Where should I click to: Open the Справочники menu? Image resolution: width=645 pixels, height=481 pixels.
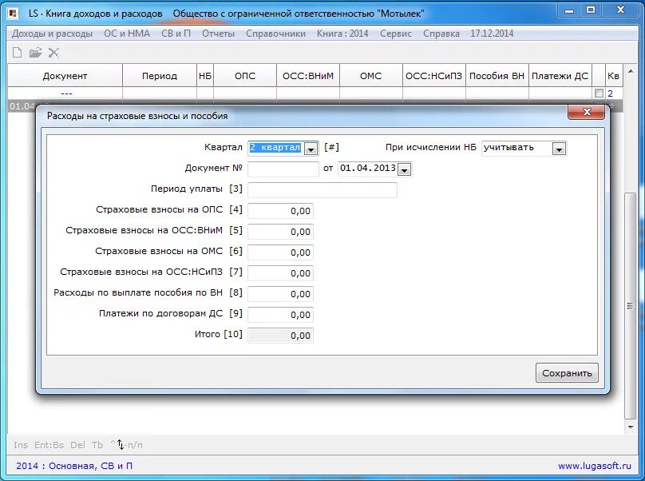pyautogui.click(x=275, y=34)
